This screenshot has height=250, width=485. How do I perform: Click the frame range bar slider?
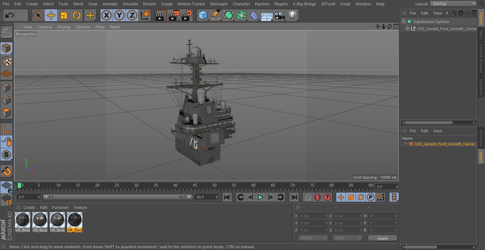pyautogui.click(x=118, y=197)
